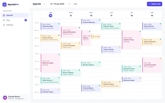Click the calendar icon beside Agenda
This screenshot has width=165, height=103.
[x=4, y=15]
